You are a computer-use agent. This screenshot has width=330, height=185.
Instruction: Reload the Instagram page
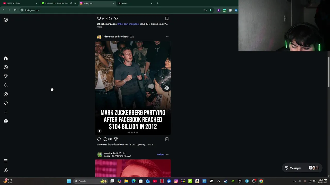click(15, 10)
